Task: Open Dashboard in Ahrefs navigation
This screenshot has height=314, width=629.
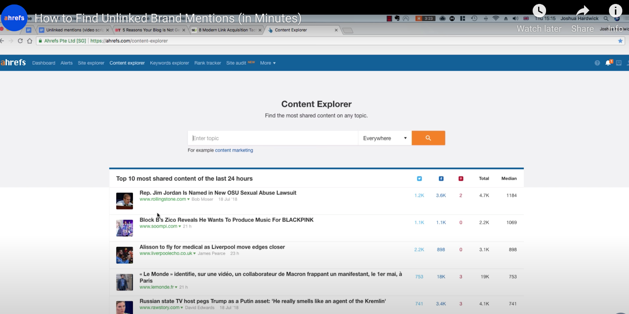Action: click(44, 63)
